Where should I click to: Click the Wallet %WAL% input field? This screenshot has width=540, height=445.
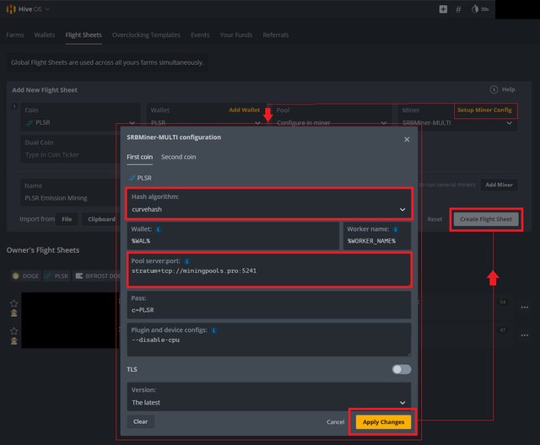coord(233,236)
